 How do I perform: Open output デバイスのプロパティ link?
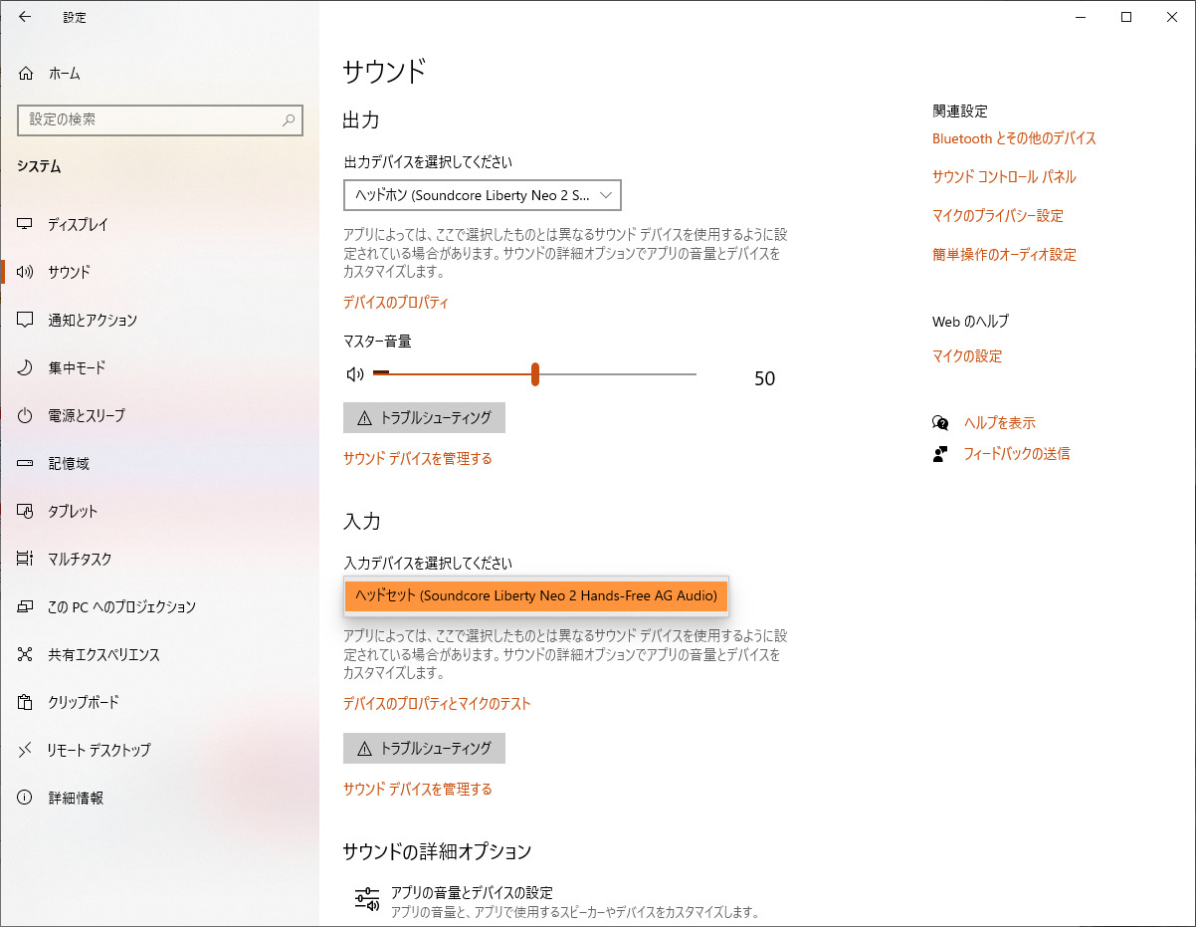pyautogui.click(x=396, y=302)
